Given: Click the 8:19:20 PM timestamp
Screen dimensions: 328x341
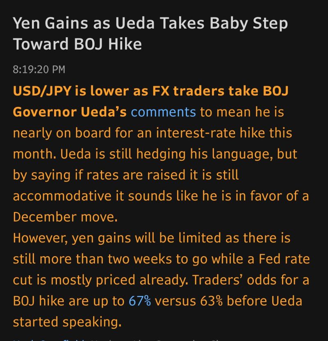Looking at the screenshot, I should [39, 69].
